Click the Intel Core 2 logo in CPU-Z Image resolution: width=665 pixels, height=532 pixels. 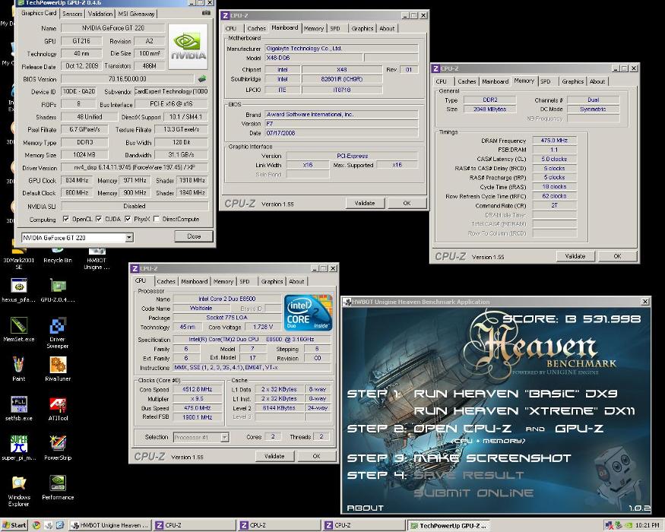point(309,312)
